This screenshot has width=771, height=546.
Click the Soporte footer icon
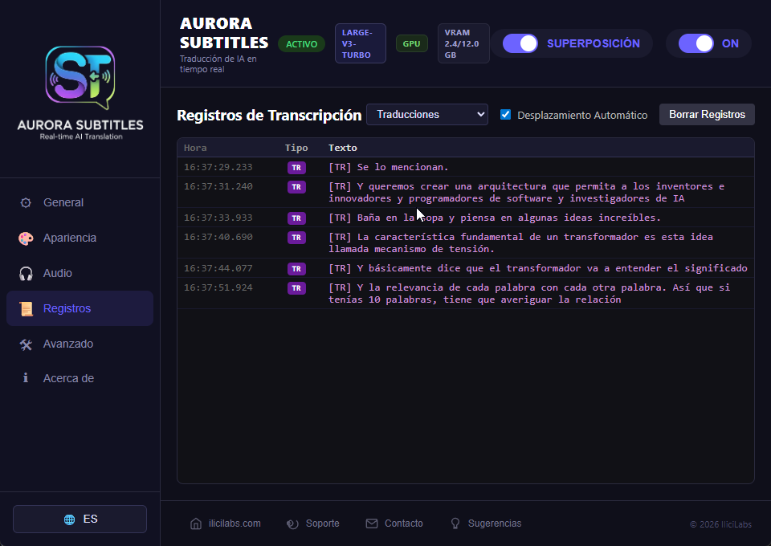point(292,524)
